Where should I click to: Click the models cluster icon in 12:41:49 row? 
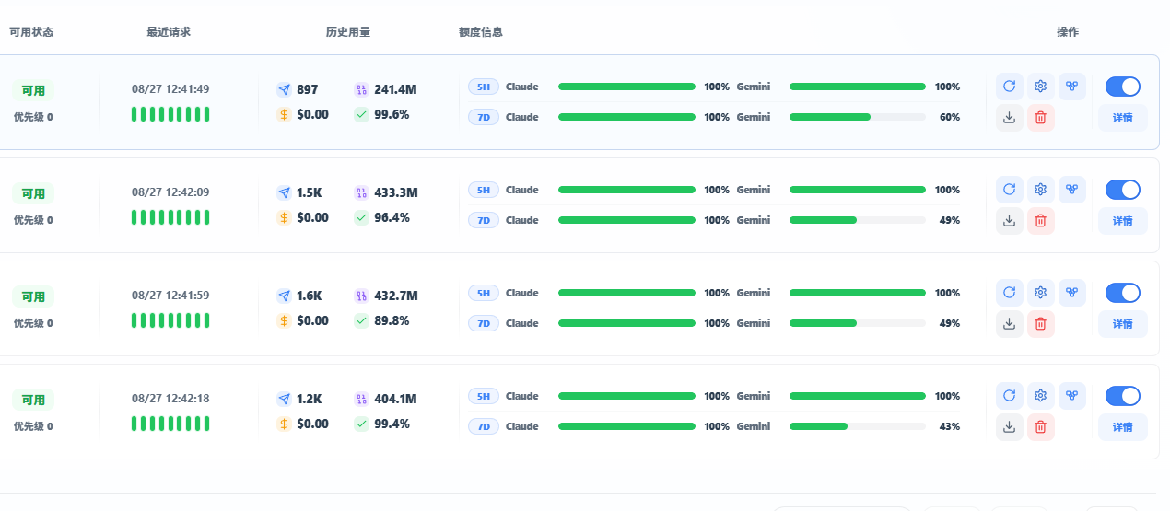click(1072, 87)
